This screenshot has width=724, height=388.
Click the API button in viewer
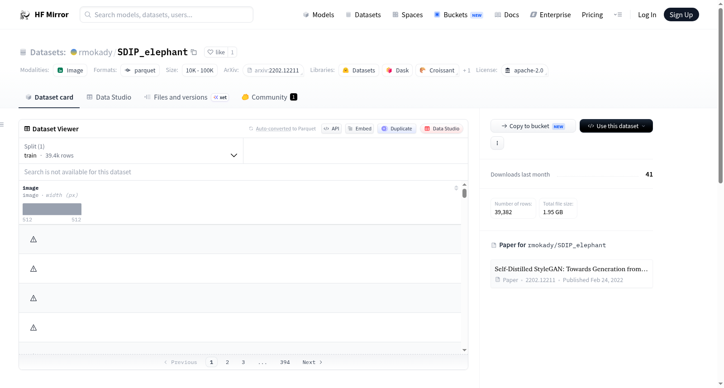331,129
